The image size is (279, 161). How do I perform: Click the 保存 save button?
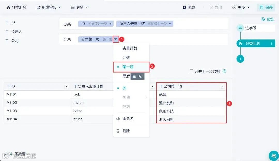tap(266, 7)
